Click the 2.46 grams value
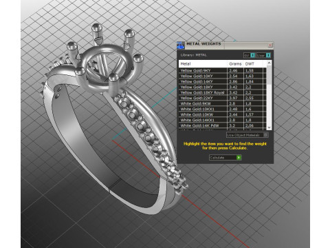The image size is (330, 248). click(233, 70)
